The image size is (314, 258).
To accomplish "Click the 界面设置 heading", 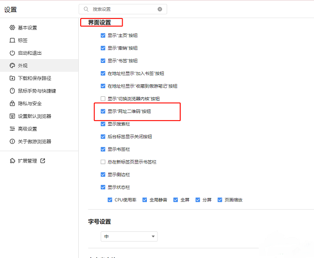I will pyautogui.click(x=100, y=22).
